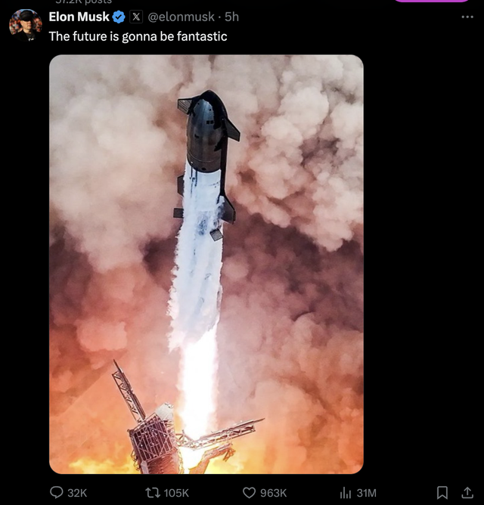Open the three-dot More options menu
The width and height of the screenshot is (484, 505).
tap(467, 17)
